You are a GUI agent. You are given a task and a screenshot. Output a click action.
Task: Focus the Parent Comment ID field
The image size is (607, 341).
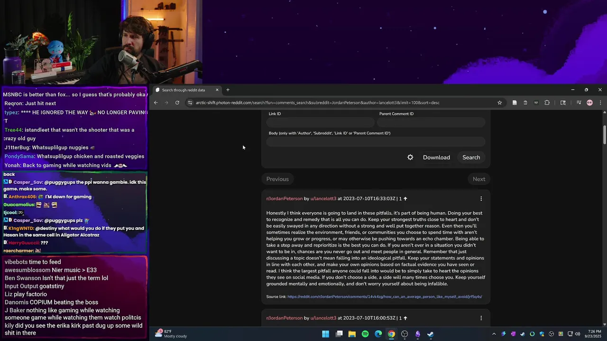click(431, 122)
